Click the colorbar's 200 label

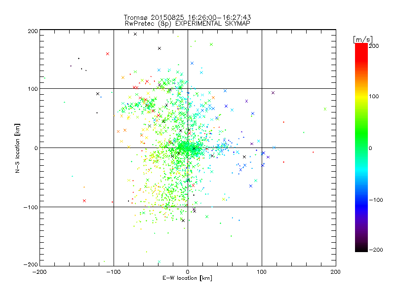[374, 46]
